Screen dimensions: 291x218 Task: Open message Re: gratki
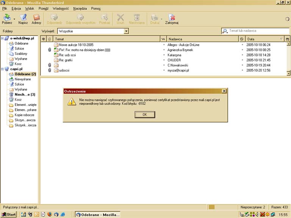[x=66, y=60]
